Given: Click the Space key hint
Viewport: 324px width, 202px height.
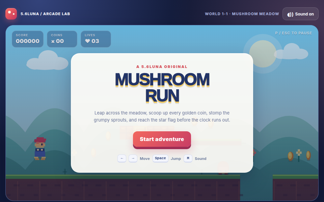Looking at the screenshot, I should point(160,158).
